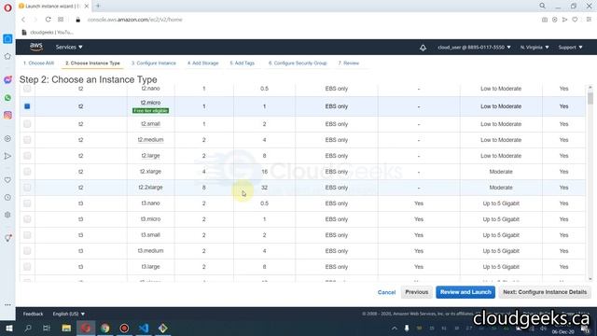Click the snapshot camera icon in address bar
The image size is (597, 336).
pyautogui.click(x=545, y=20)
